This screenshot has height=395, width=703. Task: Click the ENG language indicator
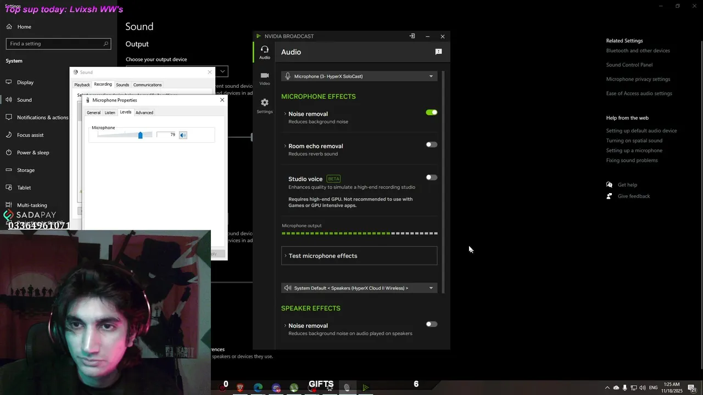coord(653,388)
